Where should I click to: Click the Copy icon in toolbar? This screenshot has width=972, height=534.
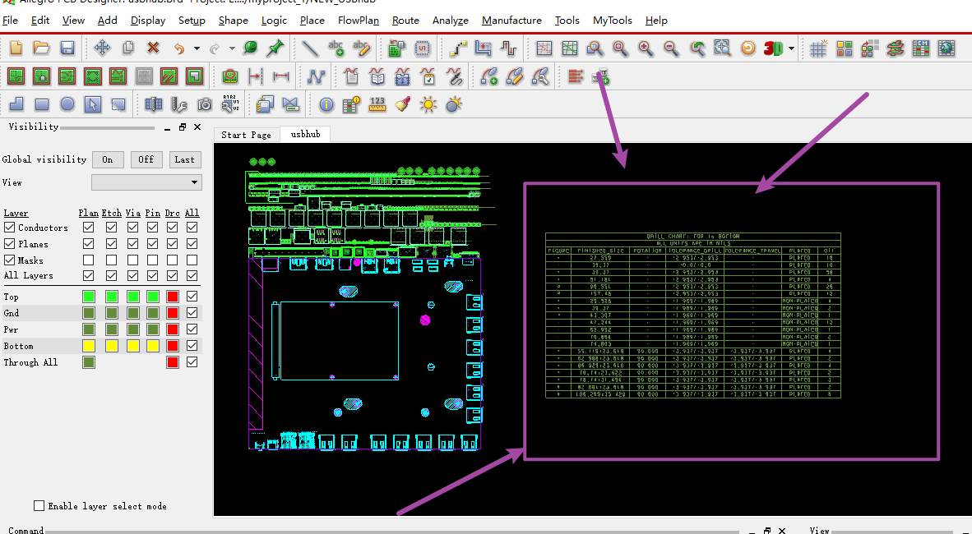128,48
